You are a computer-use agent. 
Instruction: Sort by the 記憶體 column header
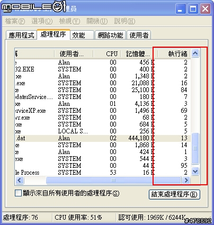[x=139, y=53]
